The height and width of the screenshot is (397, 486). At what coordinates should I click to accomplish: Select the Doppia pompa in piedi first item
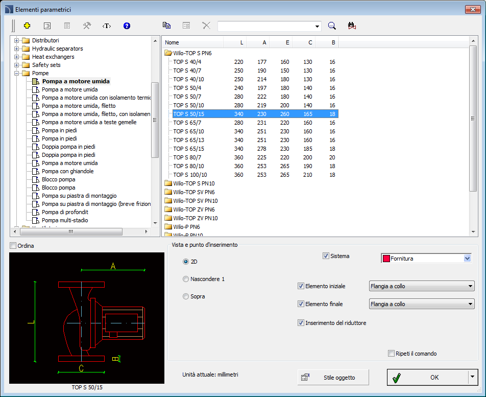click(68, 147)
